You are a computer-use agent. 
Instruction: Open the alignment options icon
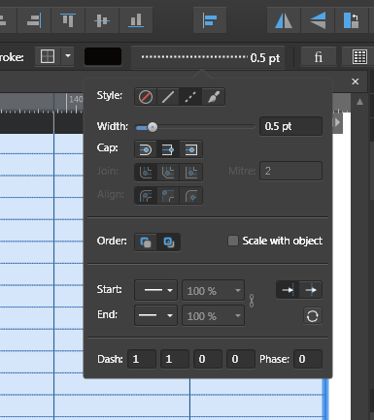click(x=210, y=20)
